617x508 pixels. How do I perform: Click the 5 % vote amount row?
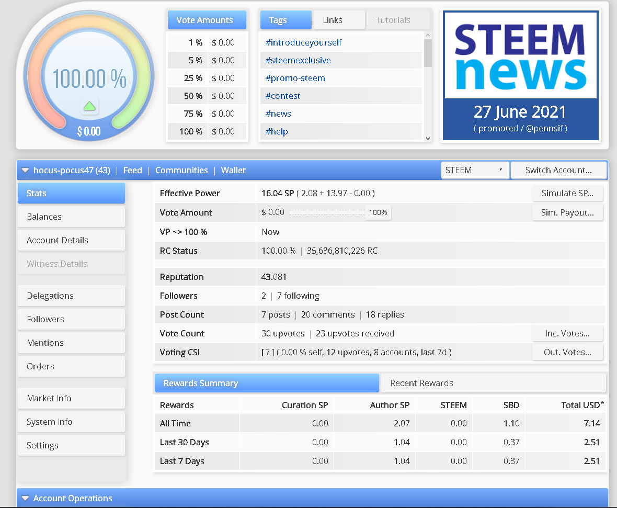coord(207,60)
